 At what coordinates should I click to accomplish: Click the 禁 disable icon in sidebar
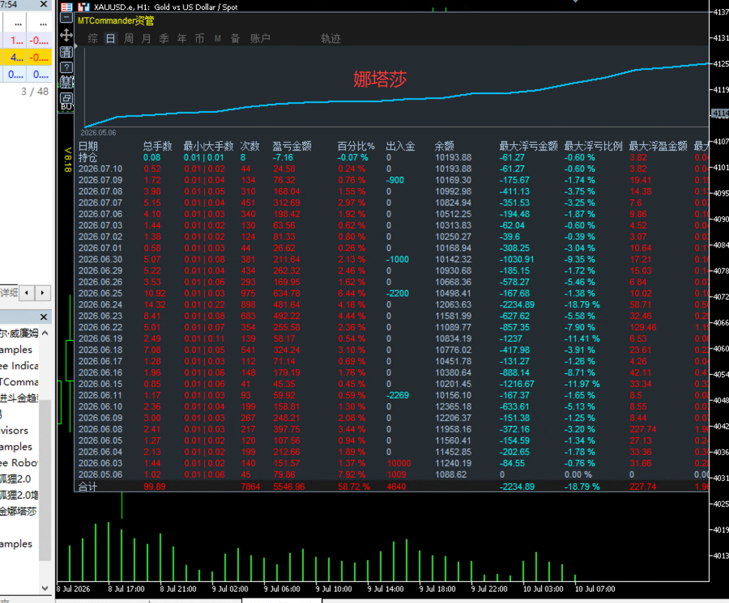coord(66,82)
